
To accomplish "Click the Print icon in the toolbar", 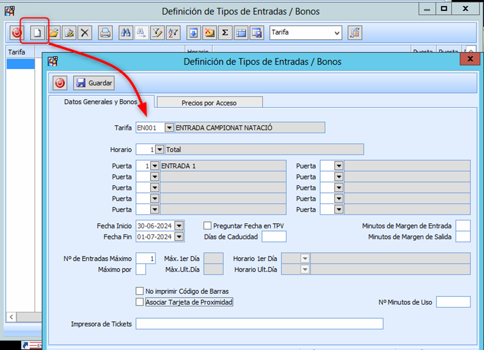I will click(105, 33).
